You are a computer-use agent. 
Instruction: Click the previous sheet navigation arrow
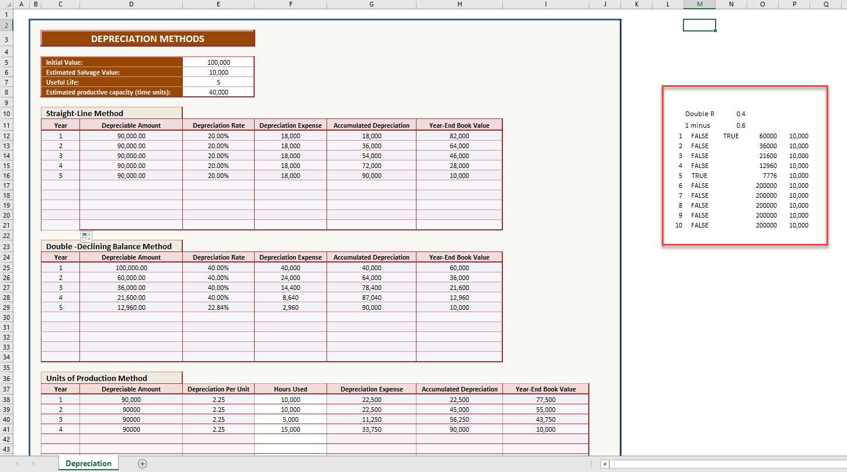tap(17, 463)
